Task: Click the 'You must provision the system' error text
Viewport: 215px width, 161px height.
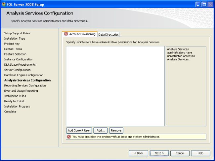Action: coord(116,137)
